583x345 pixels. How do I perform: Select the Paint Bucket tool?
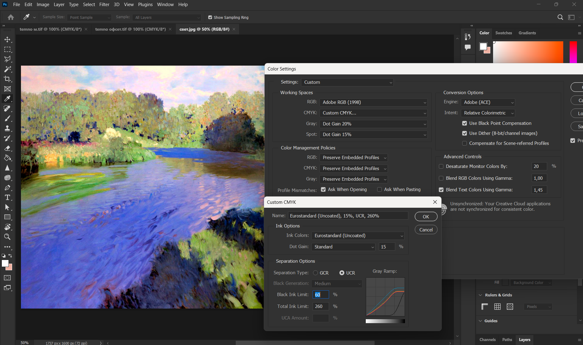point(8,158)
